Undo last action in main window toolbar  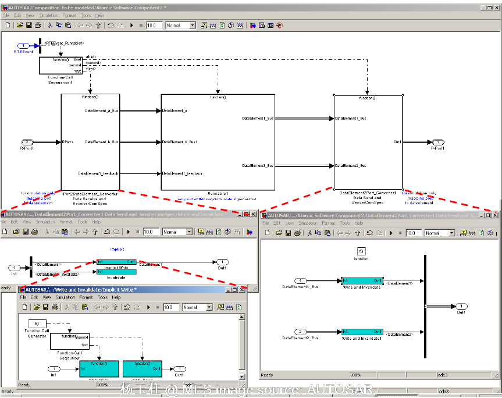(111, 25)
